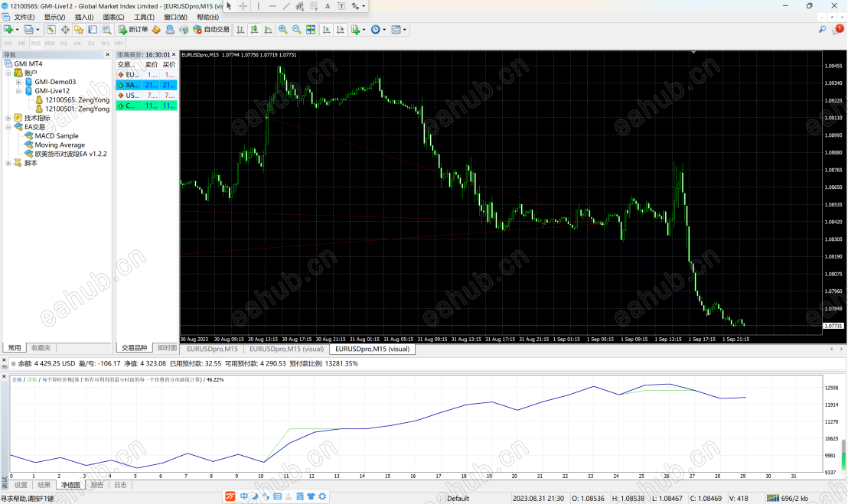
Task: Toggle the Data Window crosshair icon
Action: coord(65,30)
